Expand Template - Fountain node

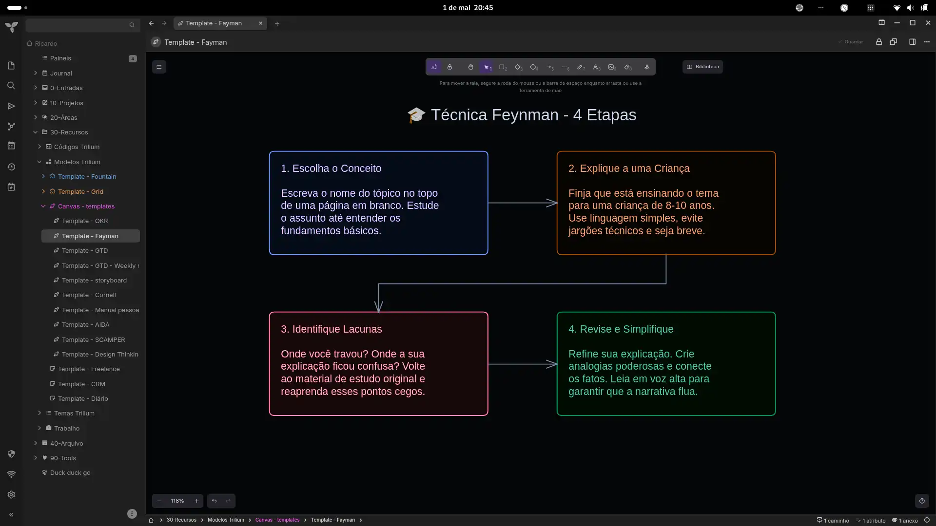43,176
